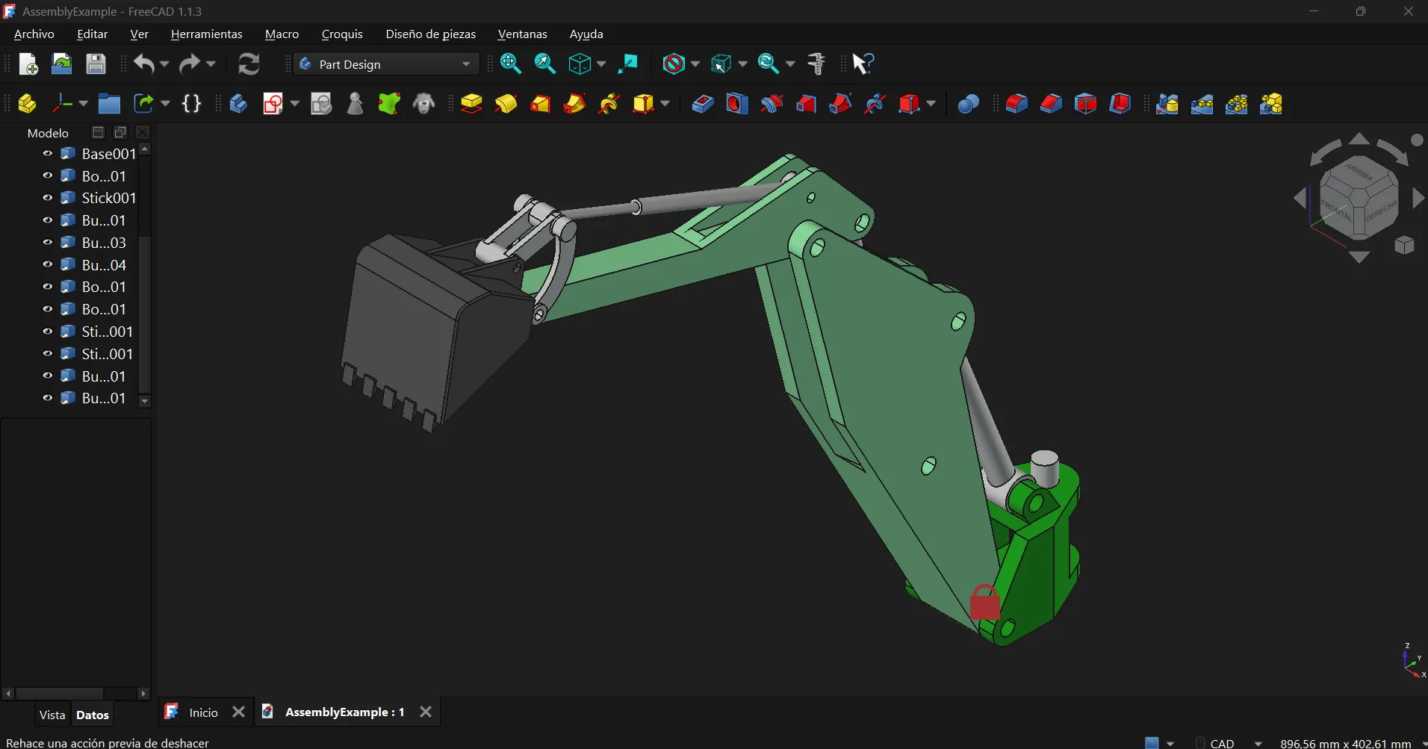Select the Additive Loft tool
This screenshot has width=1428, height=749.
click(x=540, y=104)
